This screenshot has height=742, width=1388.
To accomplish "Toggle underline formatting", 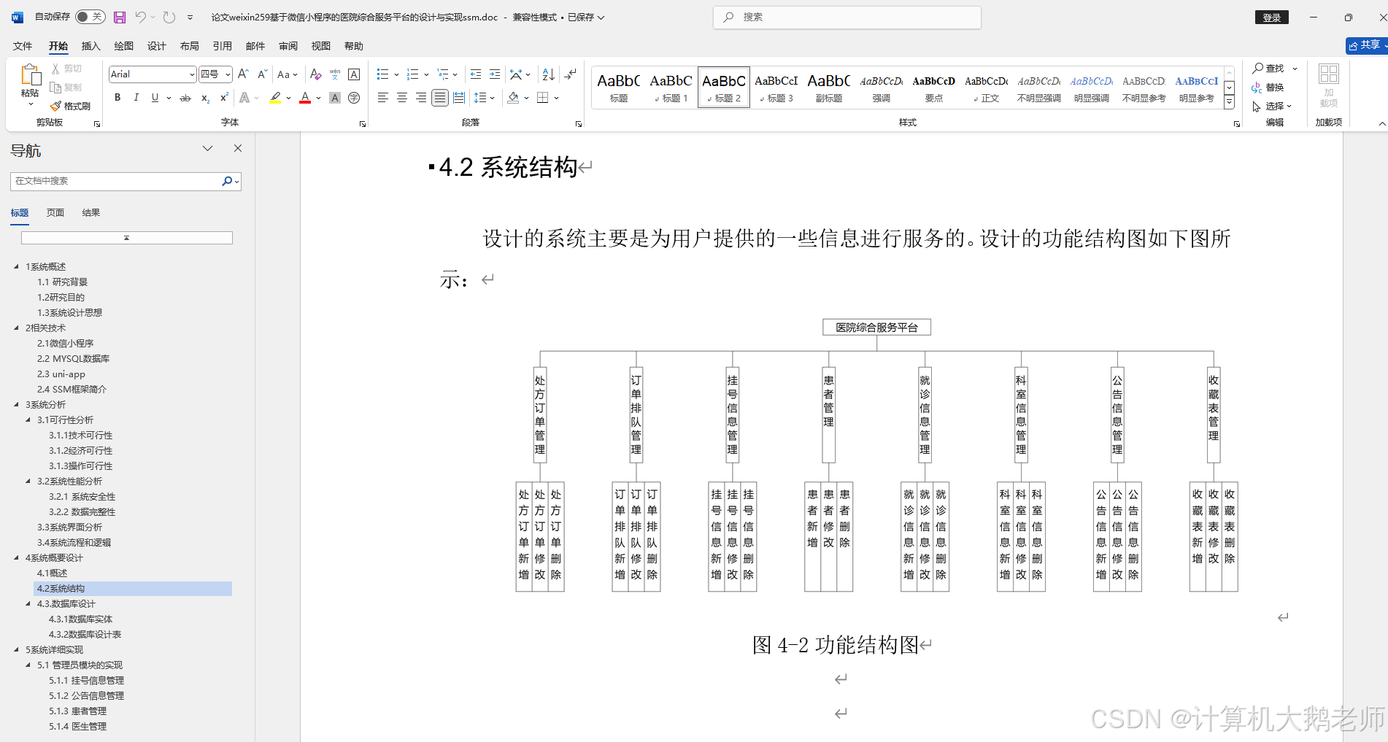I will tap(155, 98).
